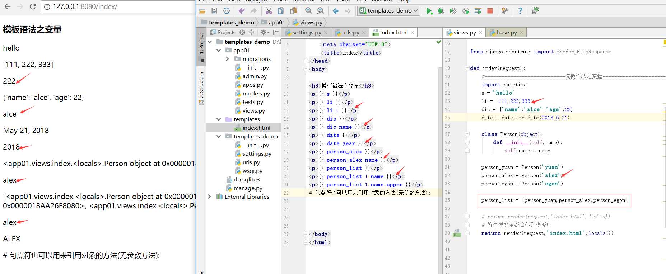
Task: Click the browser back arrow
Action: pos(7,6)
